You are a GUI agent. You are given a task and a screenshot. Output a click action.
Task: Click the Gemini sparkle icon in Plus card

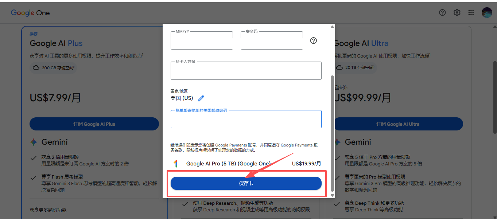click(x=34, y=142)
